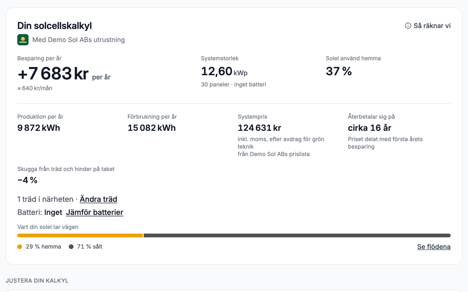468x292 pixels.
Task: Click the orange home-use segment of the solar bar
Action: 80,235
